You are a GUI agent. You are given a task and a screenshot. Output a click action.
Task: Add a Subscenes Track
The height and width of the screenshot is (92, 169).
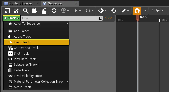pos(36,65)
